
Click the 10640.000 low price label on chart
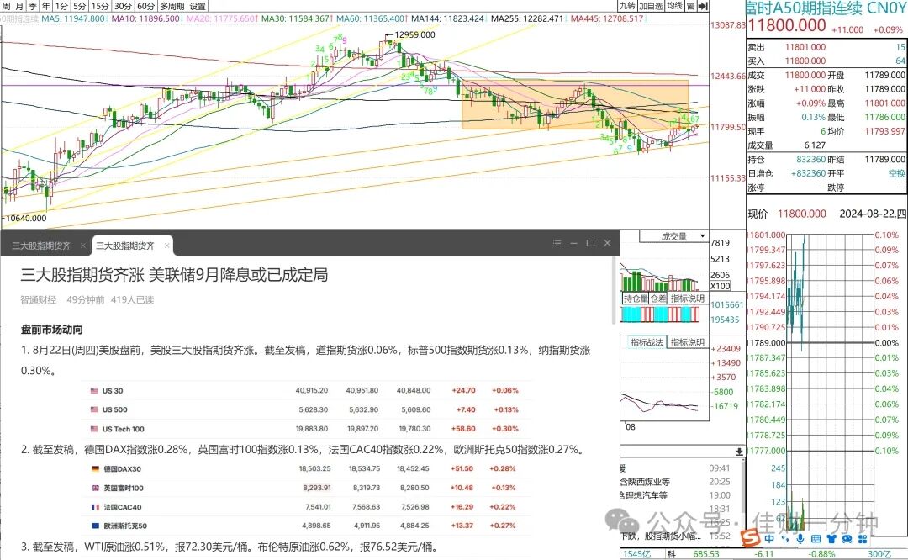[x=27, y=219]
